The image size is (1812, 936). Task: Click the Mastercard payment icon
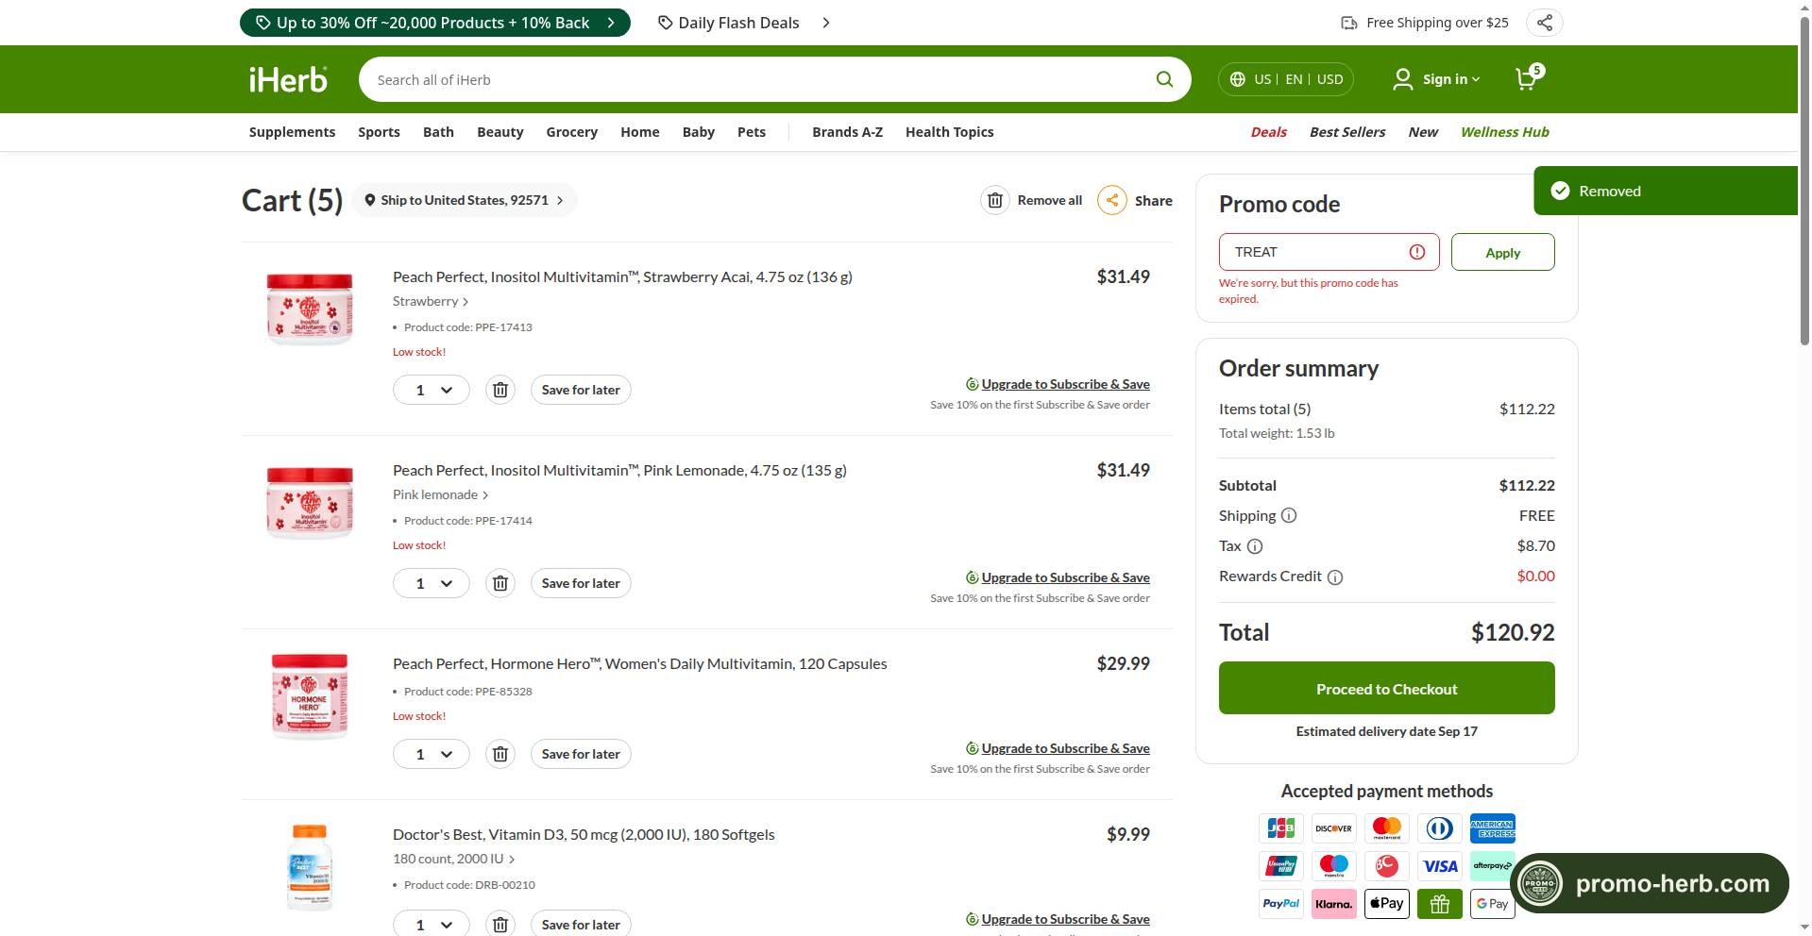point(1387,828)
